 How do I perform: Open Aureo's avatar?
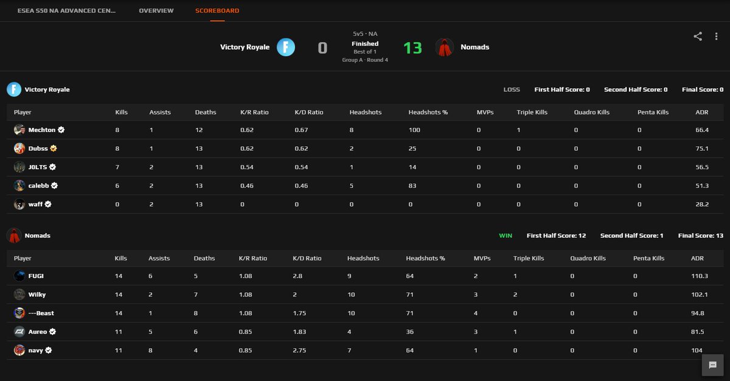[x=19, y=332]
